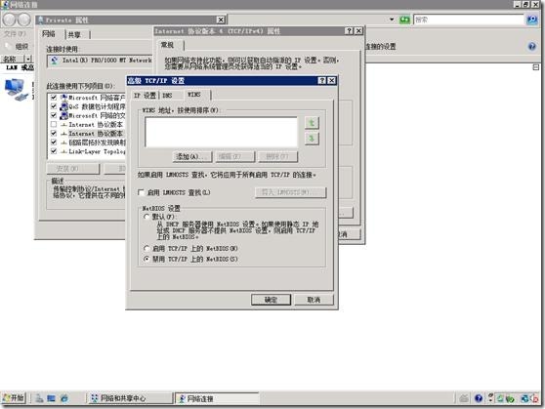Check the unchecked Internet 协议版本 6 checkbox
The width and height of the screenshot is (545, 409).
pos(54,124)
